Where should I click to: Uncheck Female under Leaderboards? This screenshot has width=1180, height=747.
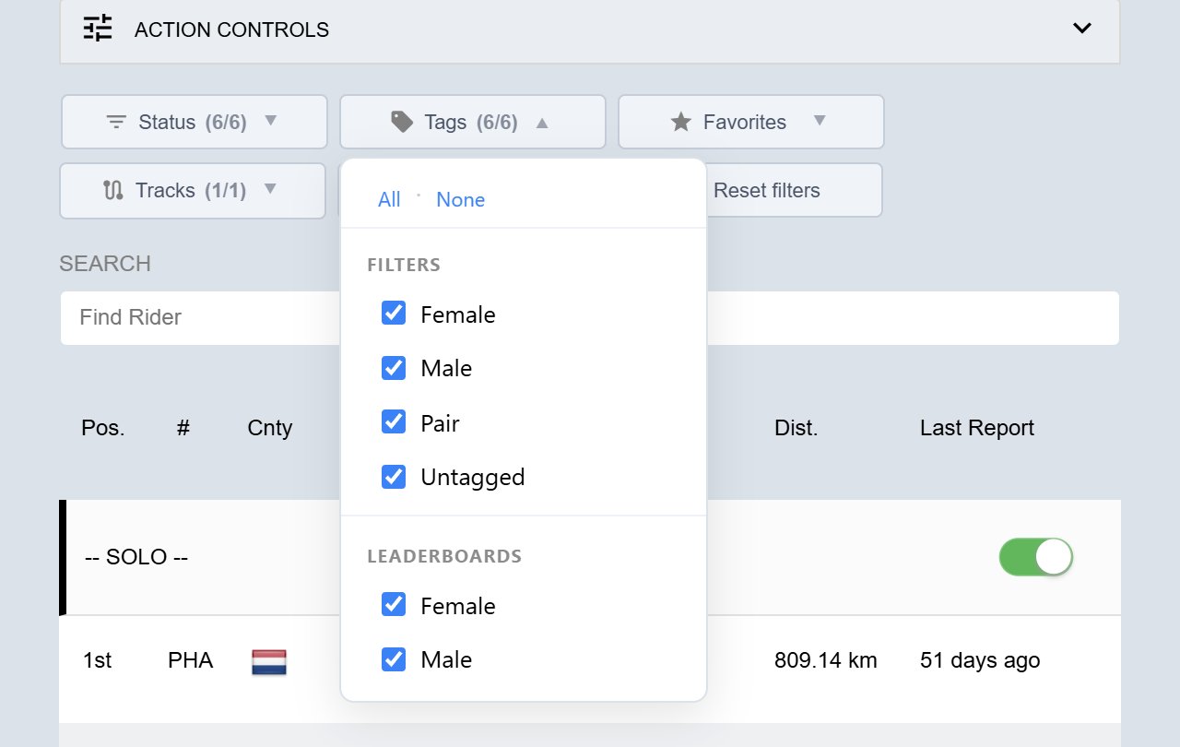(x=394, y=605)
